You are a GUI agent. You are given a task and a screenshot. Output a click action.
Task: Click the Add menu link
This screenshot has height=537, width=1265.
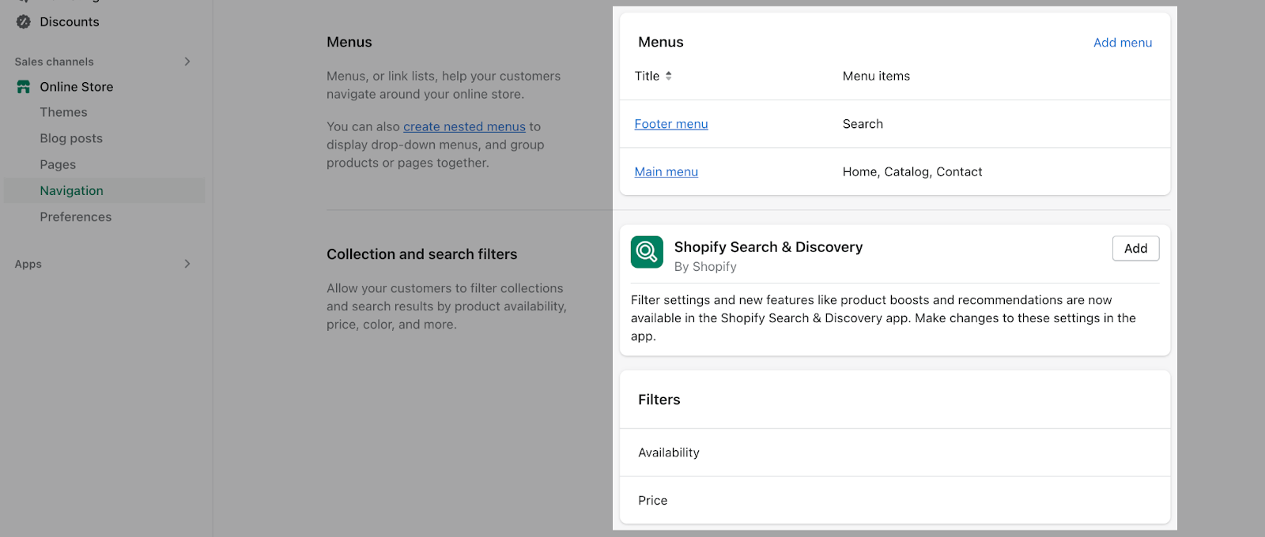coord(1122,43)
